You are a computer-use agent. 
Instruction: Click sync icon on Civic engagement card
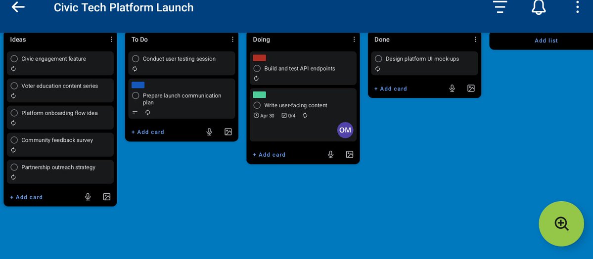click(13, 69)
